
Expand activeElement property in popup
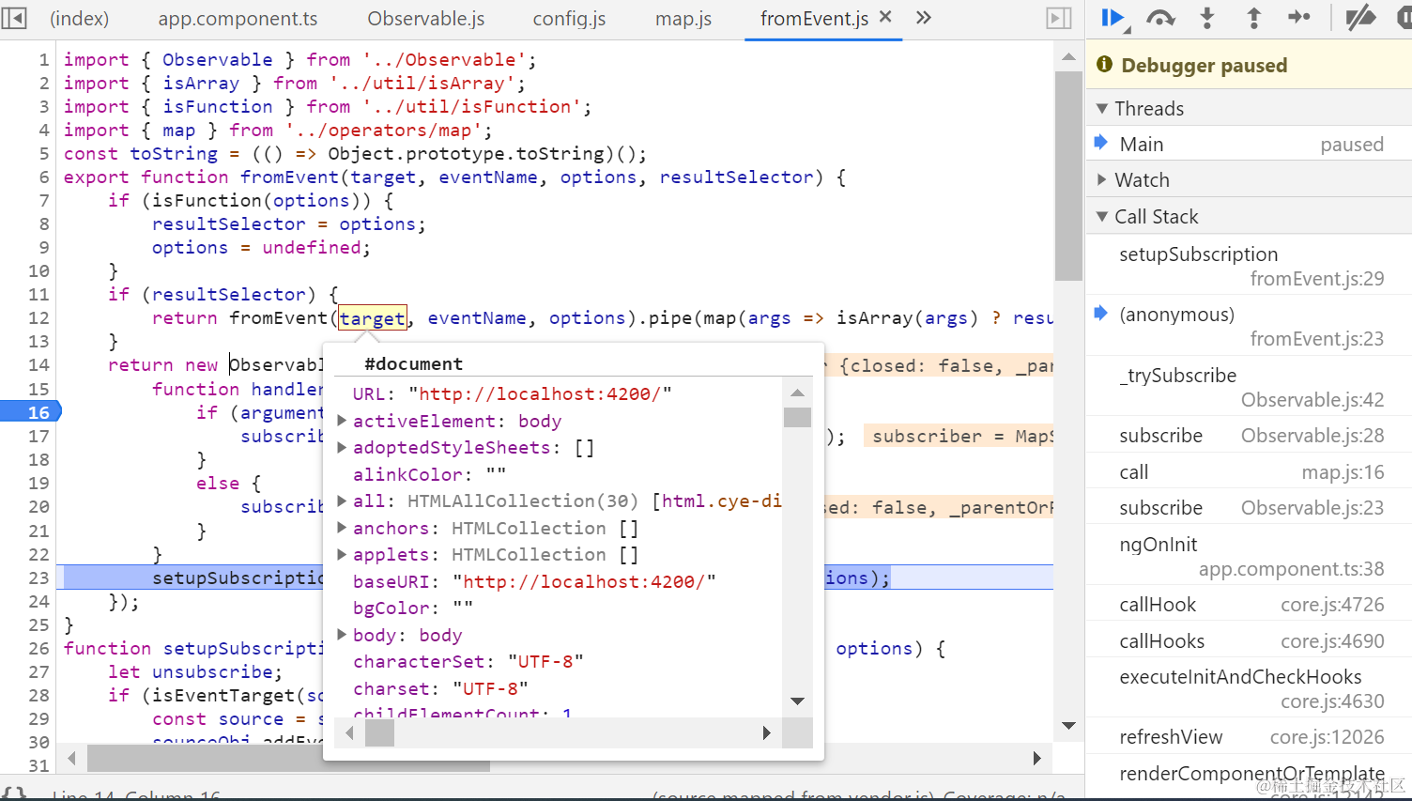(x=343, y=421)
